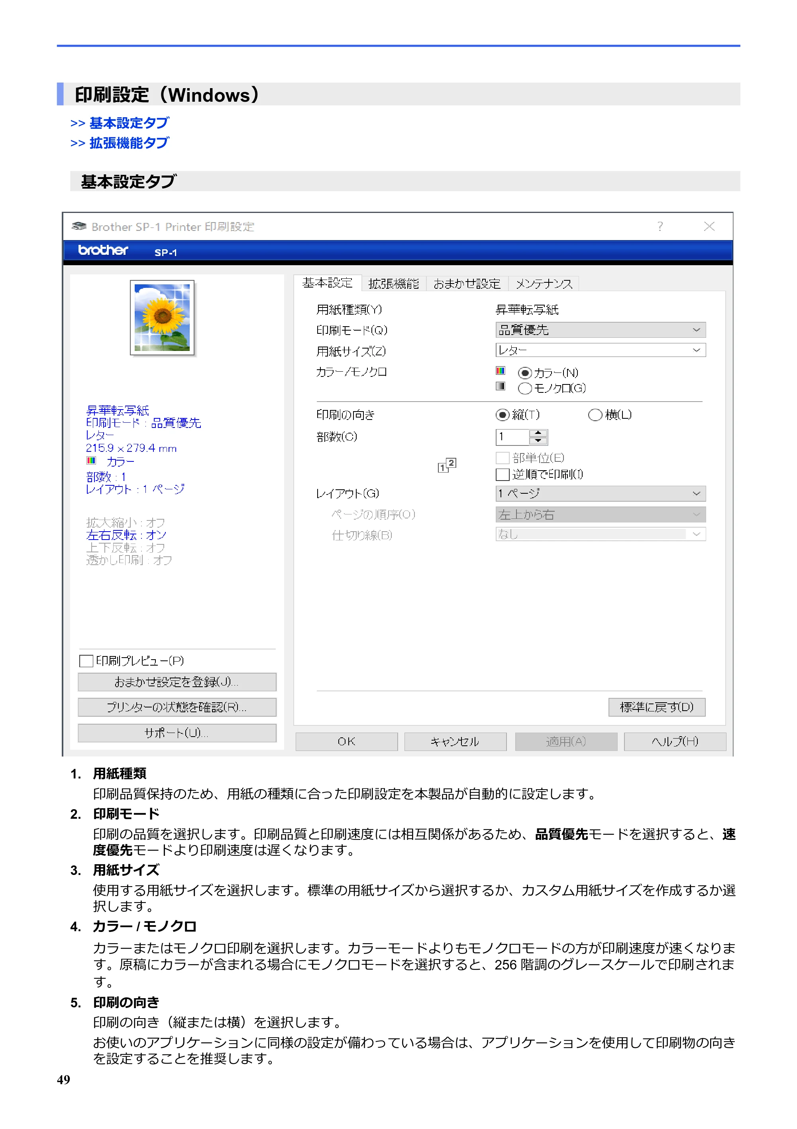The width and height of the screenshot is (797, 1129).
Task: Click the 左右反転 : オン summary text
Action: tap(126, 535)
